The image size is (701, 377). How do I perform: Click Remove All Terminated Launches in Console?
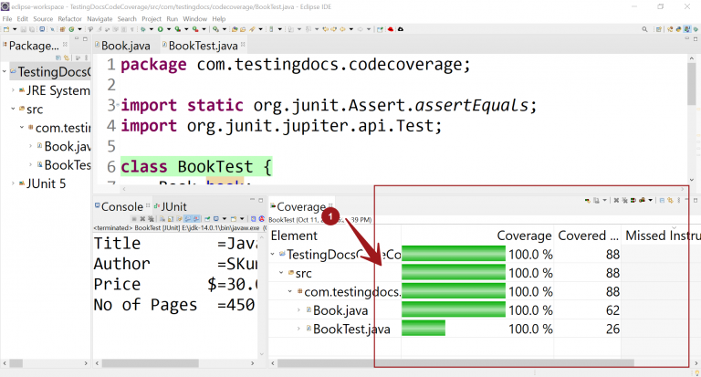click(x=152, y=219)
